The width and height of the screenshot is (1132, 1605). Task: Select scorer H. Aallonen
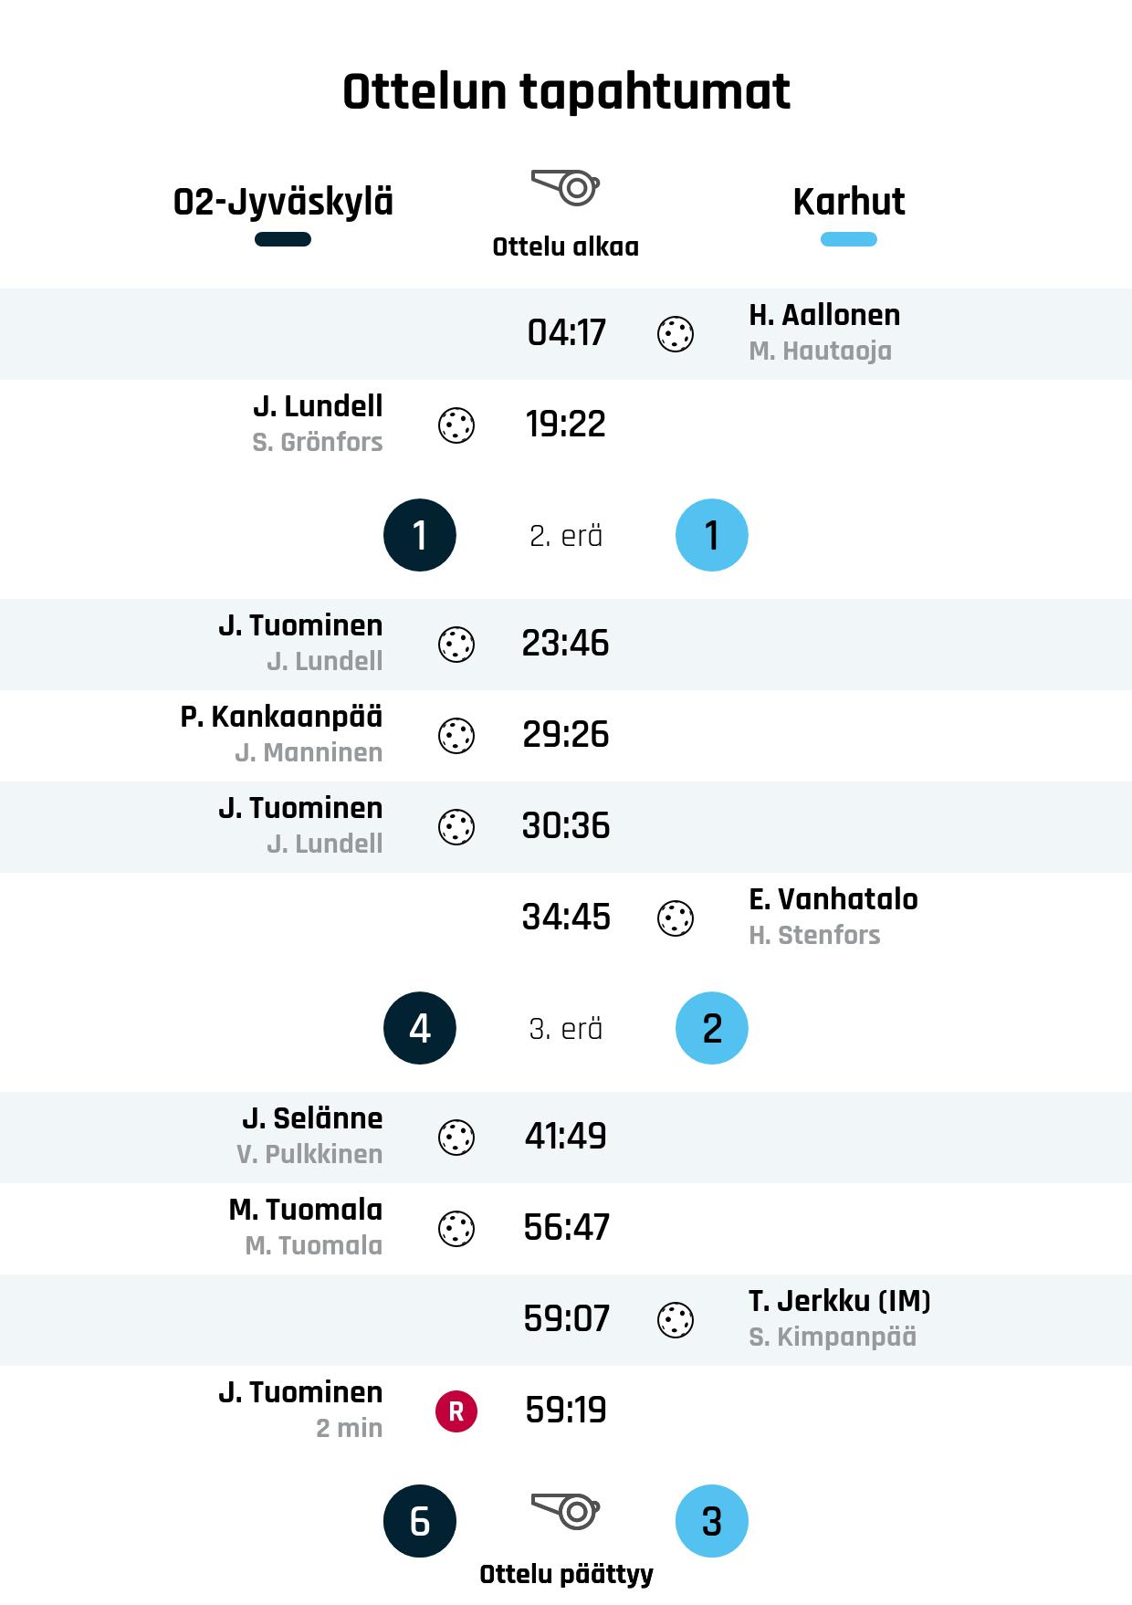coord(824,315)
